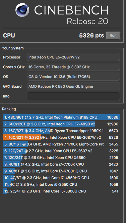Screen dimensions: 126x223
Task: Click the score value 6670
Action: tap(113, 131)
